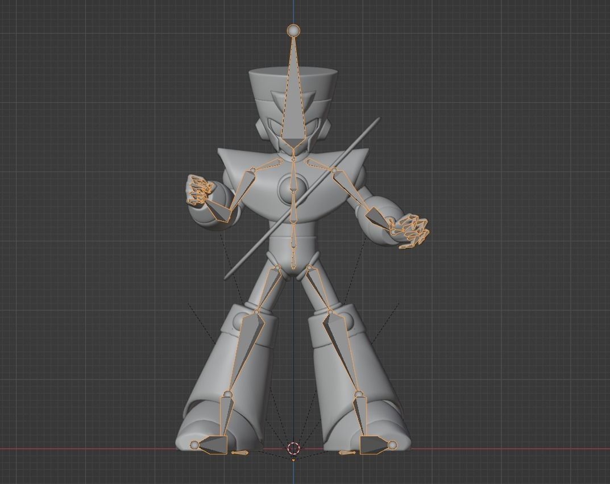The height and width of the screenshot is (484, 610).
Task: Select finger bones of the open hand
Action: (x=414, y=231)
